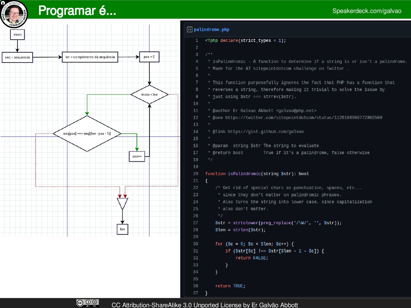Click line number 37 in code gutter

point(196,293)
